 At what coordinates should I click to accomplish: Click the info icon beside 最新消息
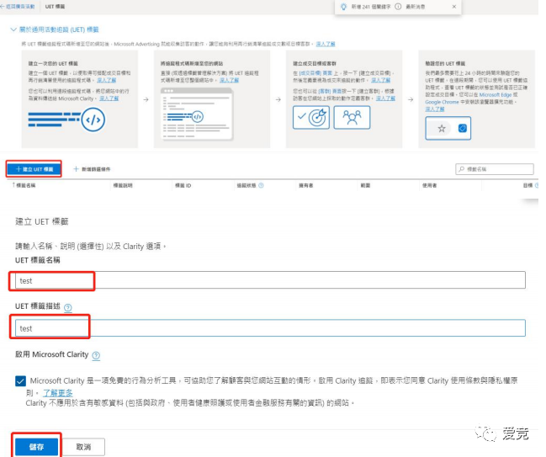click(398, 7)
